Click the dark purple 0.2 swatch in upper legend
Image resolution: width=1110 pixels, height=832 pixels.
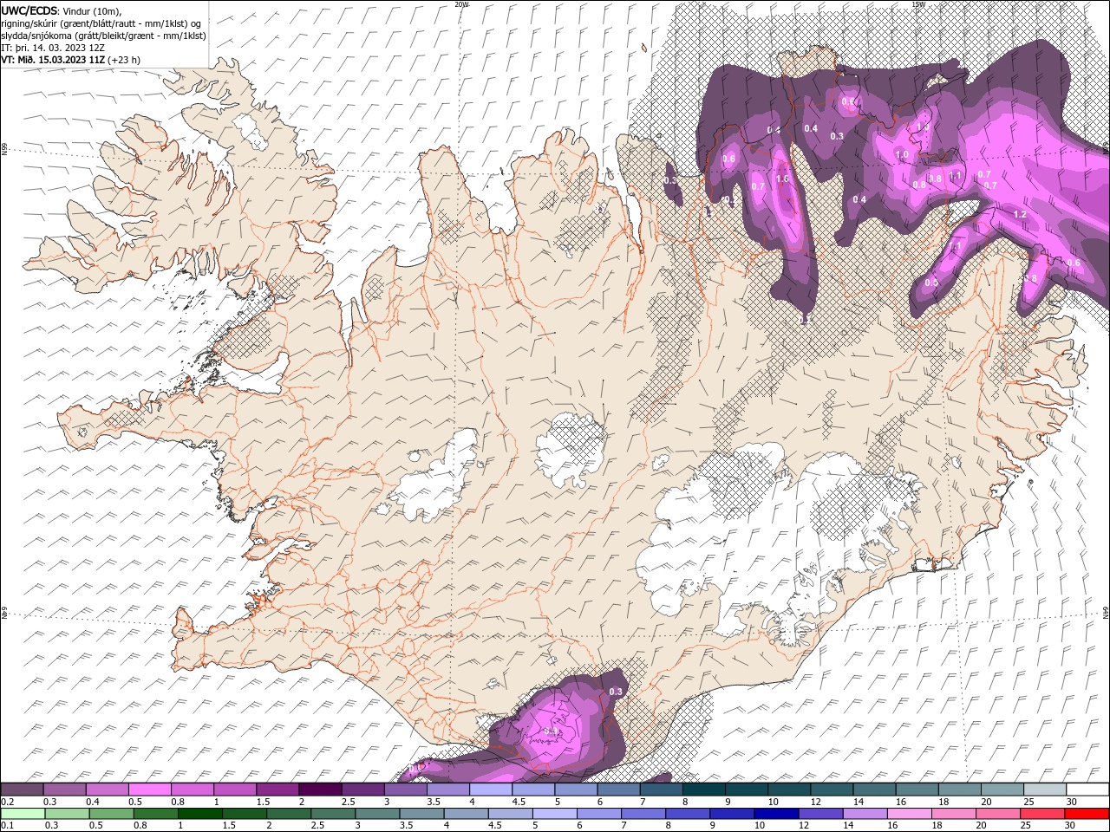[22, 790]
